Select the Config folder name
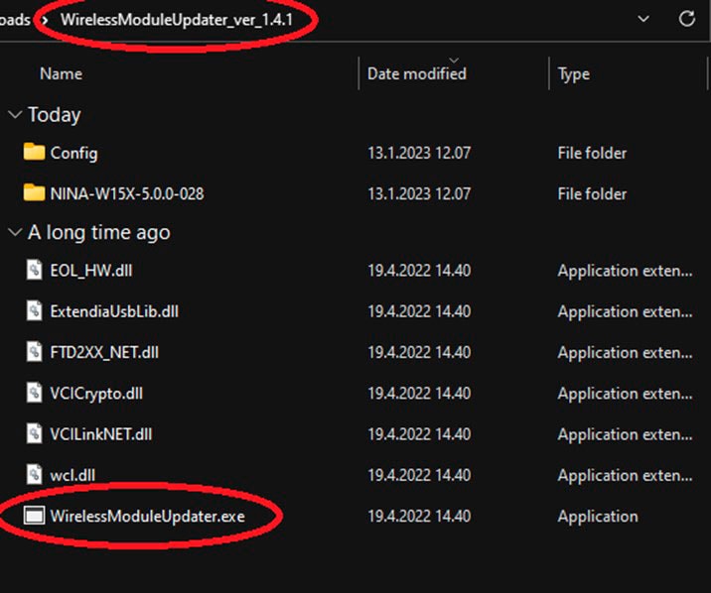 pos(73,153)
